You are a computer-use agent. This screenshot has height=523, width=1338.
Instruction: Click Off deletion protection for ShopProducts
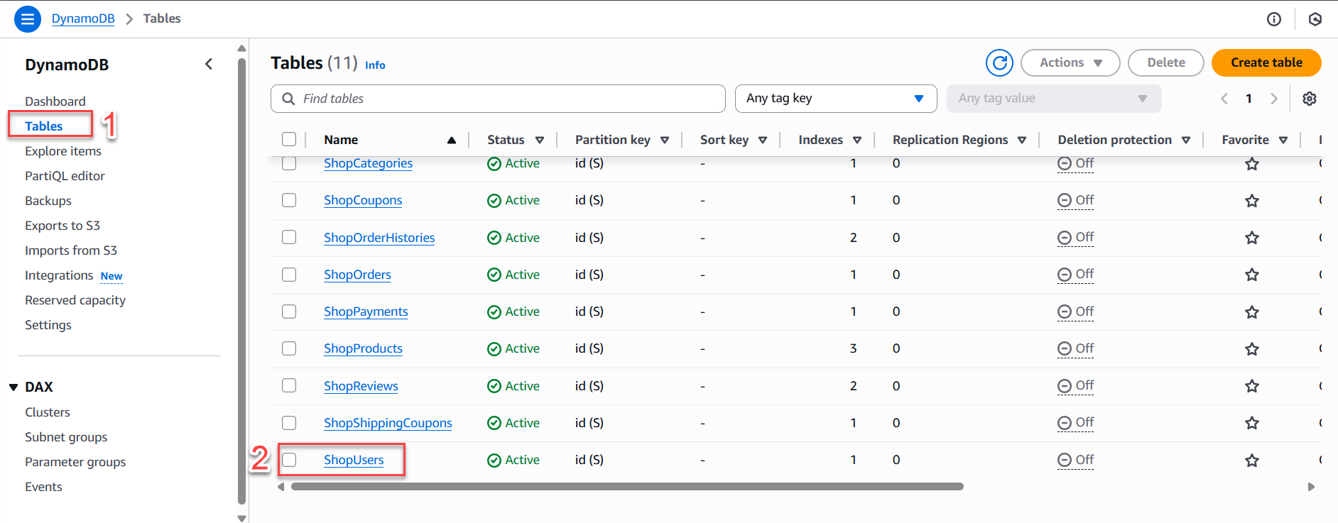click(1076, 348)
